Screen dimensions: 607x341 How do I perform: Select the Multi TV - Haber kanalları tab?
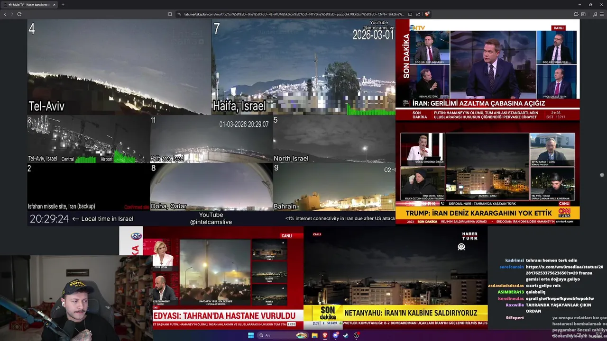pyautogui.click(x=29, y=5)
